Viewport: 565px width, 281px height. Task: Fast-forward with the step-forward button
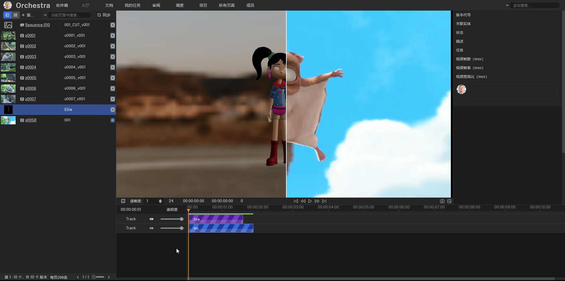(x=317, y=201)
